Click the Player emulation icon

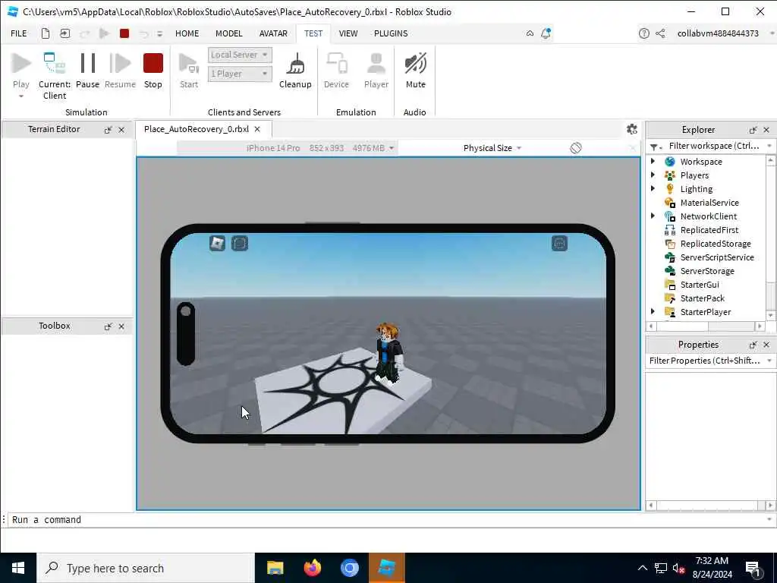(x=376, y=64)
